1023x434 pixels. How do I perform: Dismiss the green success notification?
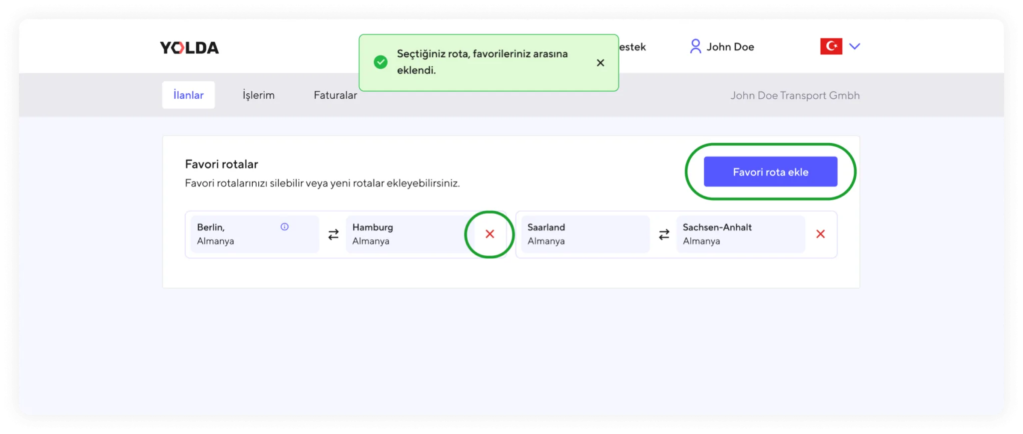click(x=600, y=63)
